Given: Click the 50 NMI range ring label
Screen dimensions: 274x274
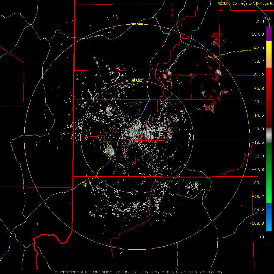Looking at the screenshot, I should [x=137, y=80].
